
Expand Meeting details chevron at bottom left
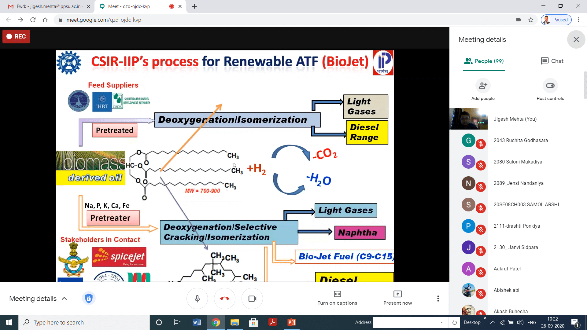(x=64, y=299)
